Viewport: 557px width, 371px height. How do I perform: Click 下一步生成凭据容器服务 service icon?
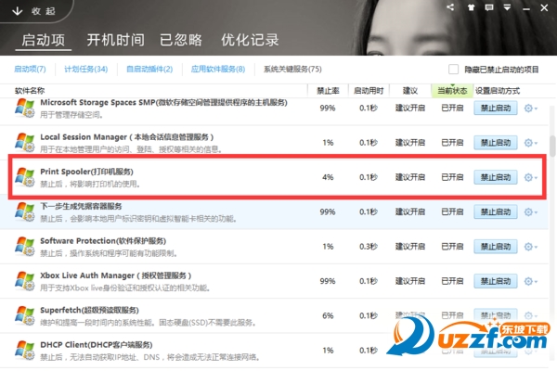(25, 211)
